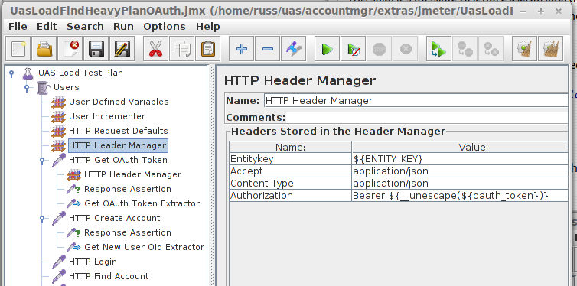Image resolution: width=577 pixels, height=286 pixels.
Task: Select HTTP Create Account sampler
Action: [115, 218]
